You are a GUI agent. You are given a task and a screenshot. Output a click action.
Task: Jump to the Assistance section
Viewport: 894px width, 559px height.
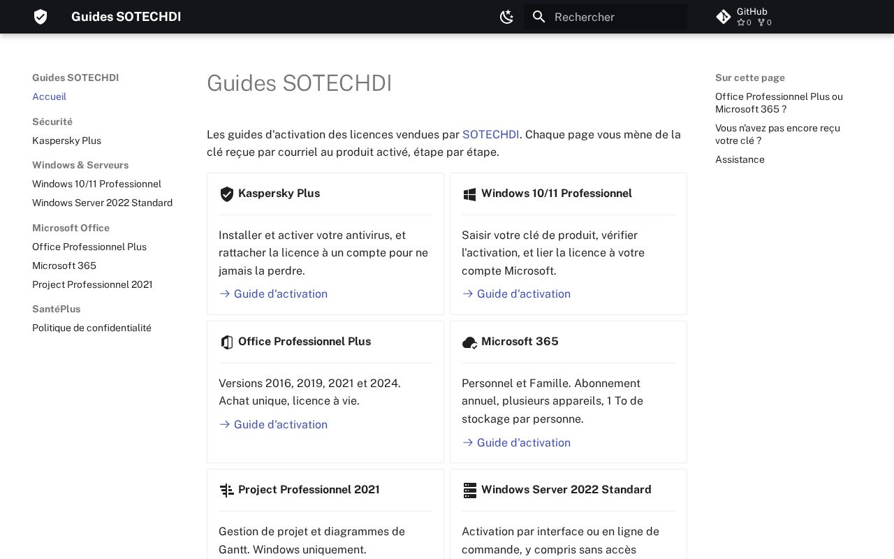pyautogui.click(x=740, y=159)
